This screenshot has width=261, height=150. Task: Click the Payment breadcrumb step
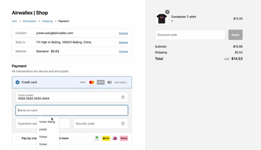click(64, 21)
